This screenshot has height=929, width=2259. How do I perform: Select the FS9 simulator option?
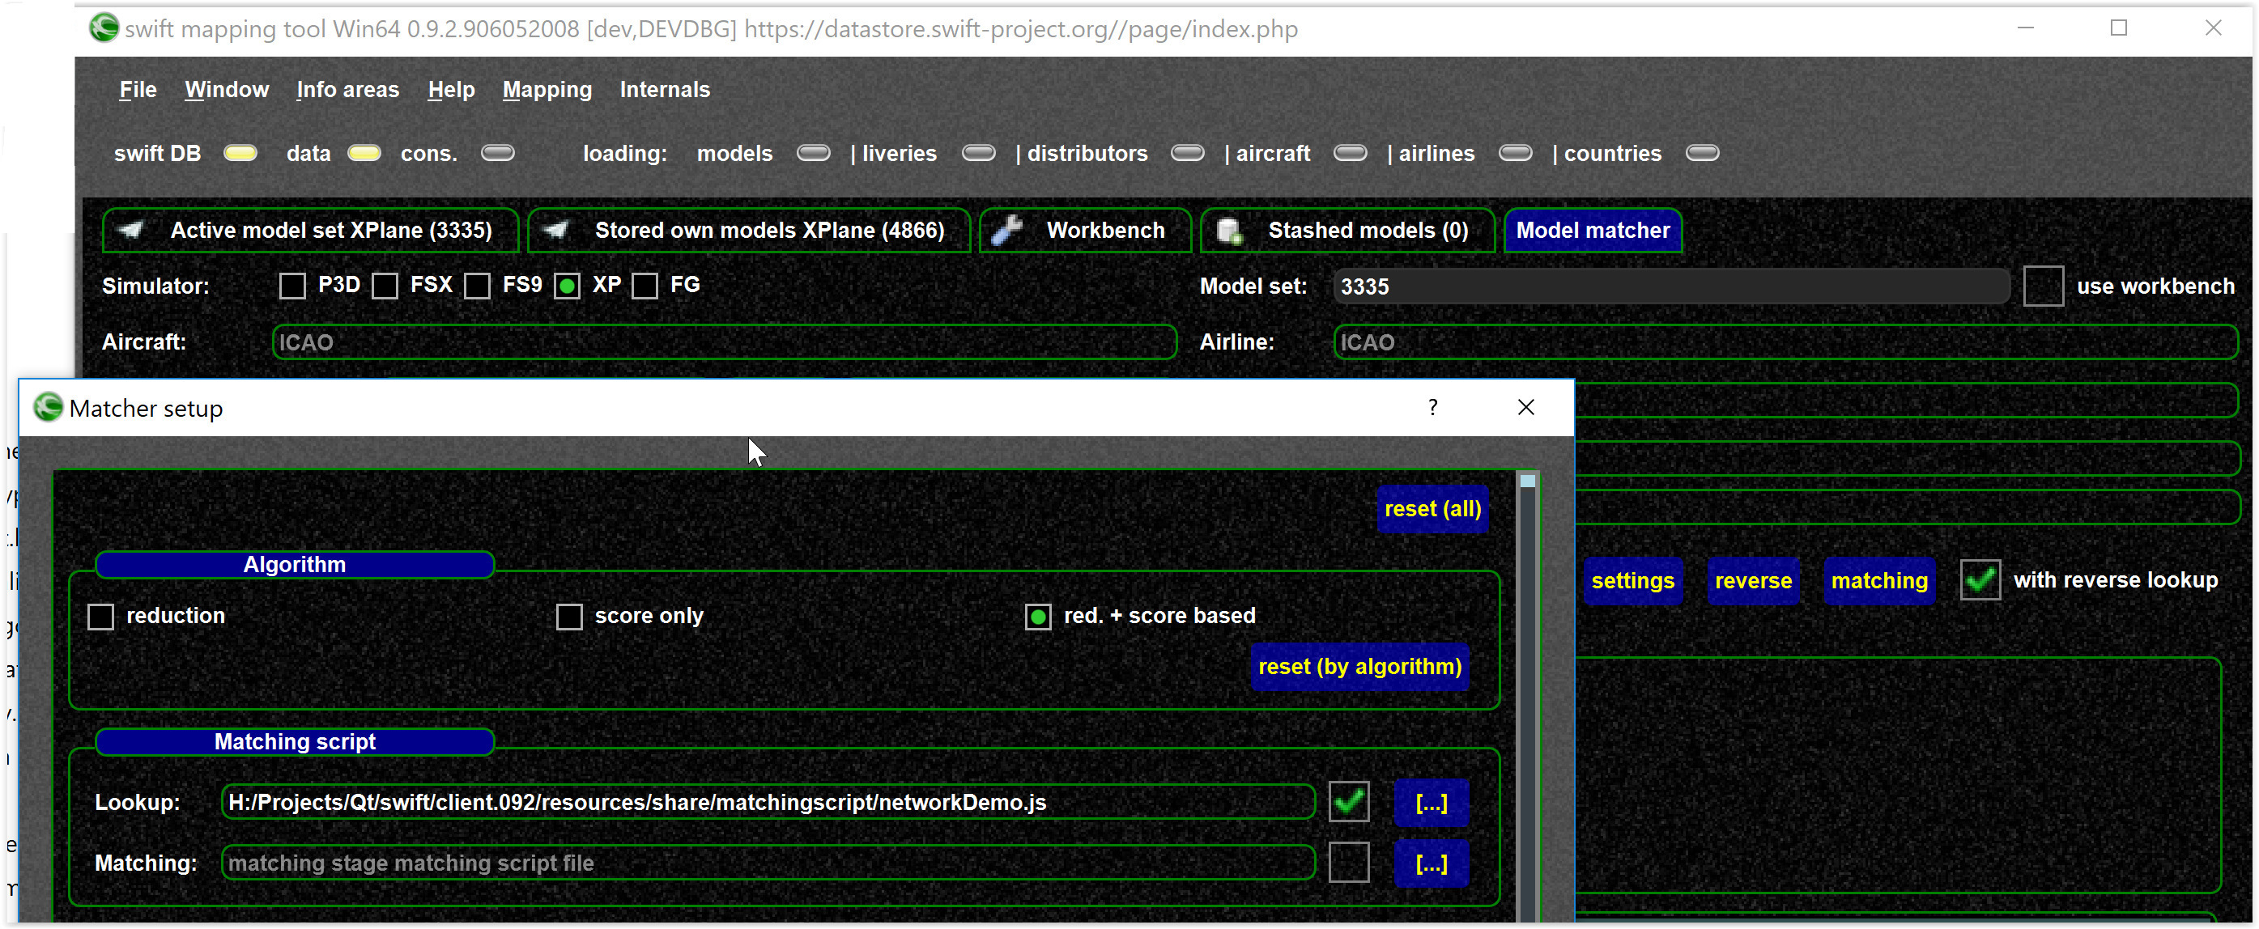tap(477, 286)
